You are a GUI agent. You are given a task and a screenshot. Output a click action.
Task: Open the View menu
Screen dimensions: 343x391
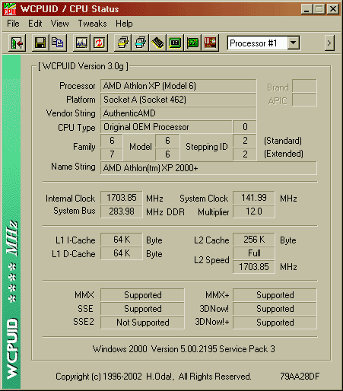tap(59, 24)
